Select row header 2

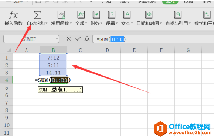click(x=7, y=65)
